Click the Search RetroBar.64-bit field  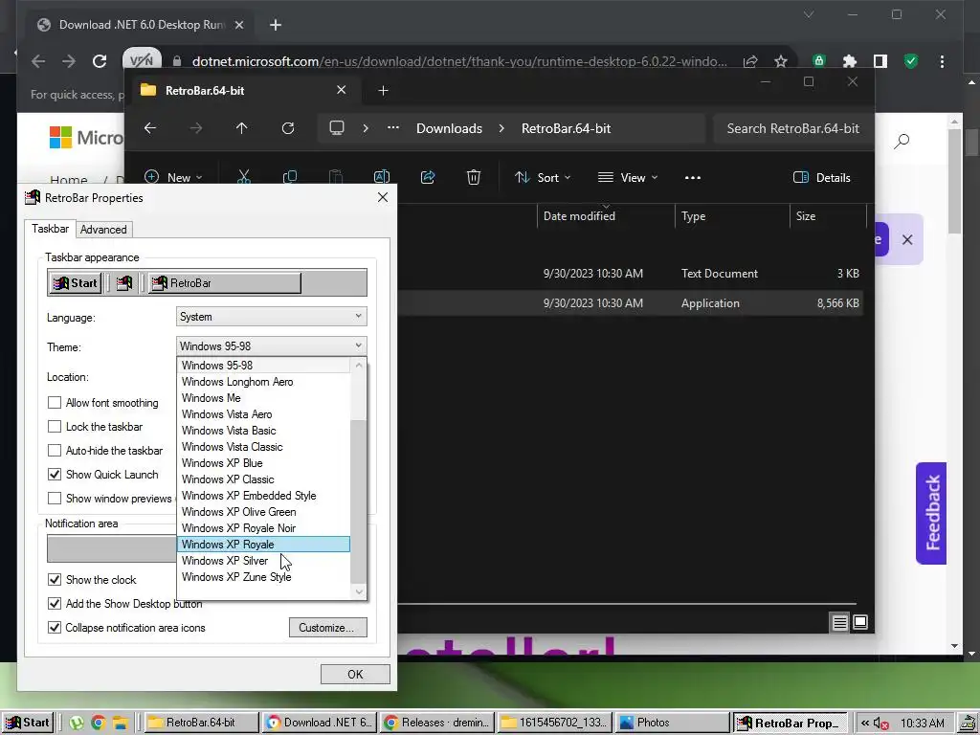point(792,128)
